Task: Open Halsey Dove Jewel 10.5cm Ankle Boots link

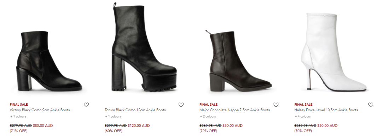Action: point(326,110)
